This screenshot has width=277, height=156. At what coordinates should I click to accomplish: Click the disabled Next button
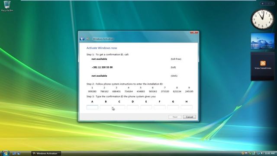click(175, 117)
